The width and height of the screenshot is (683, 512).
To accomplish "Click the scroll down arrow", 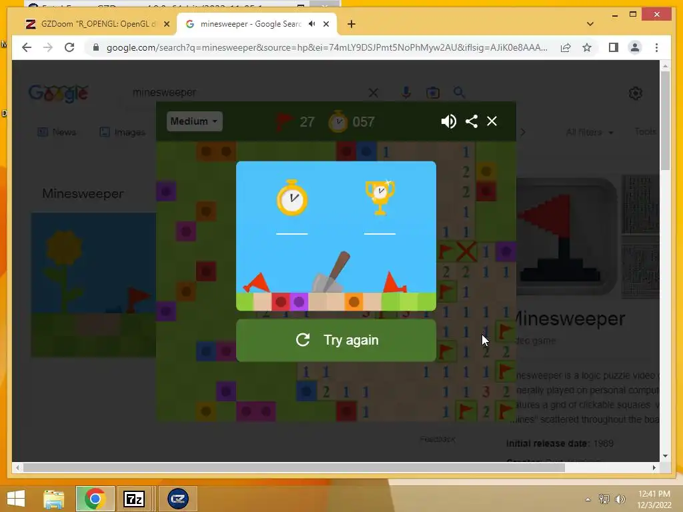I will (665, 456).
